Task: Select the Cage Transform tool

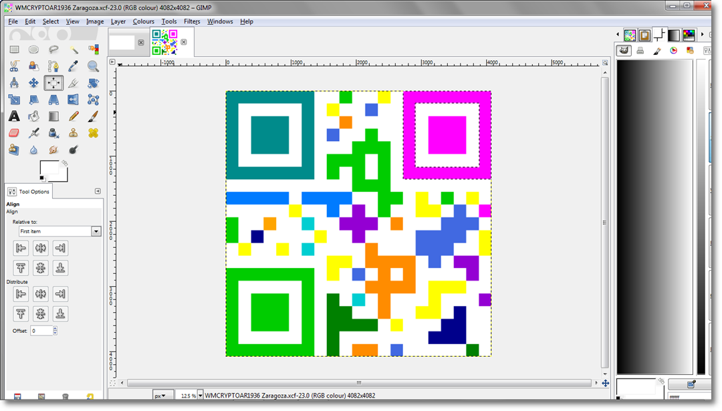Action: click(93, 100)
